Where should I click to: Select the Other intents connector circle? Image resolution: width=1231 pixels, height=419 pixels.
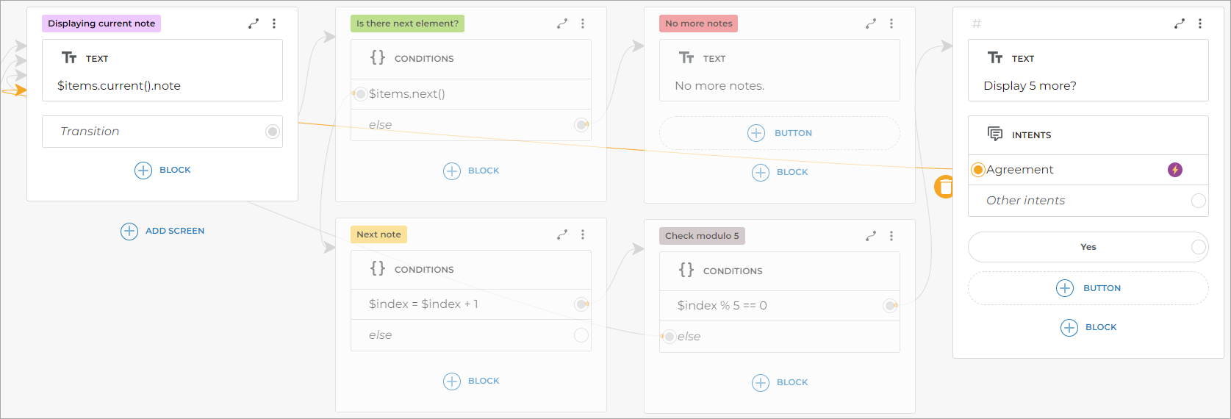1199,201
